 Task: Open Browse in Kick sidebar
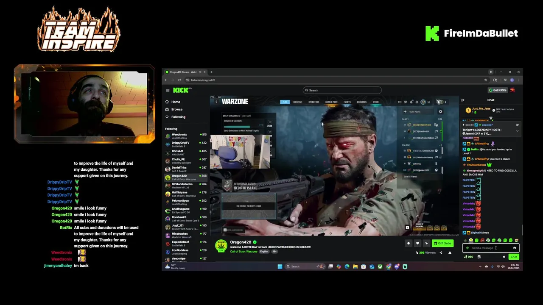tap(186, 109)
